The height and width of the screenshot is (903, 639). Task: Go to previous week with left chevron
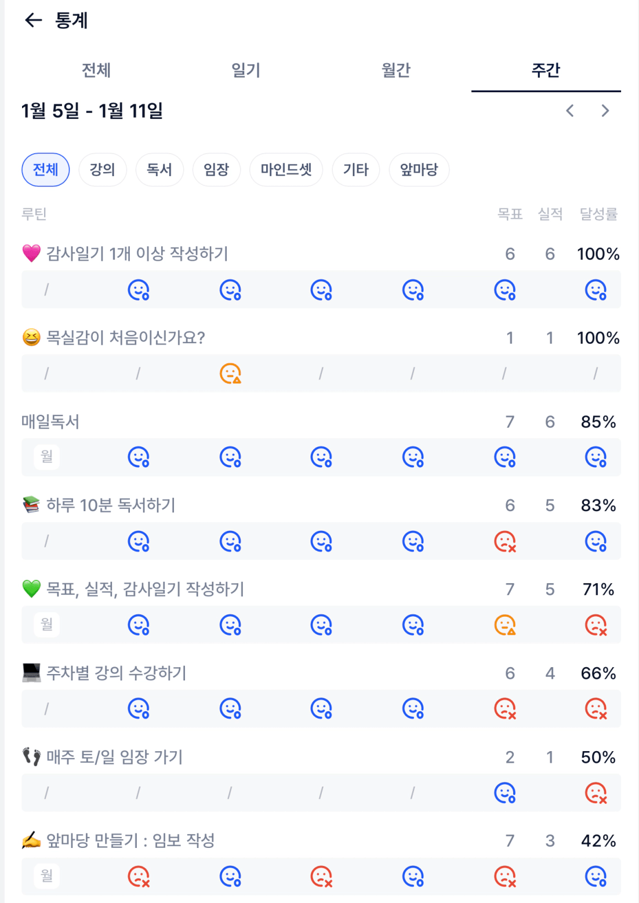pos(570,111)
